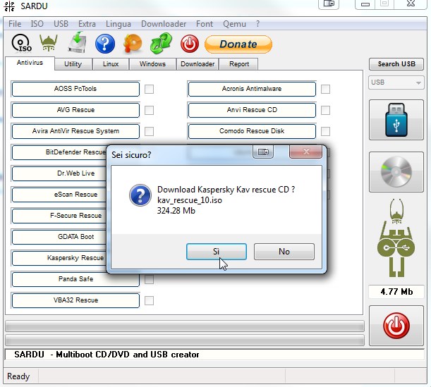Viewport: 431px width, 387px height.
Task: Click the lower progress bar
Action: [x=185, y=340]
